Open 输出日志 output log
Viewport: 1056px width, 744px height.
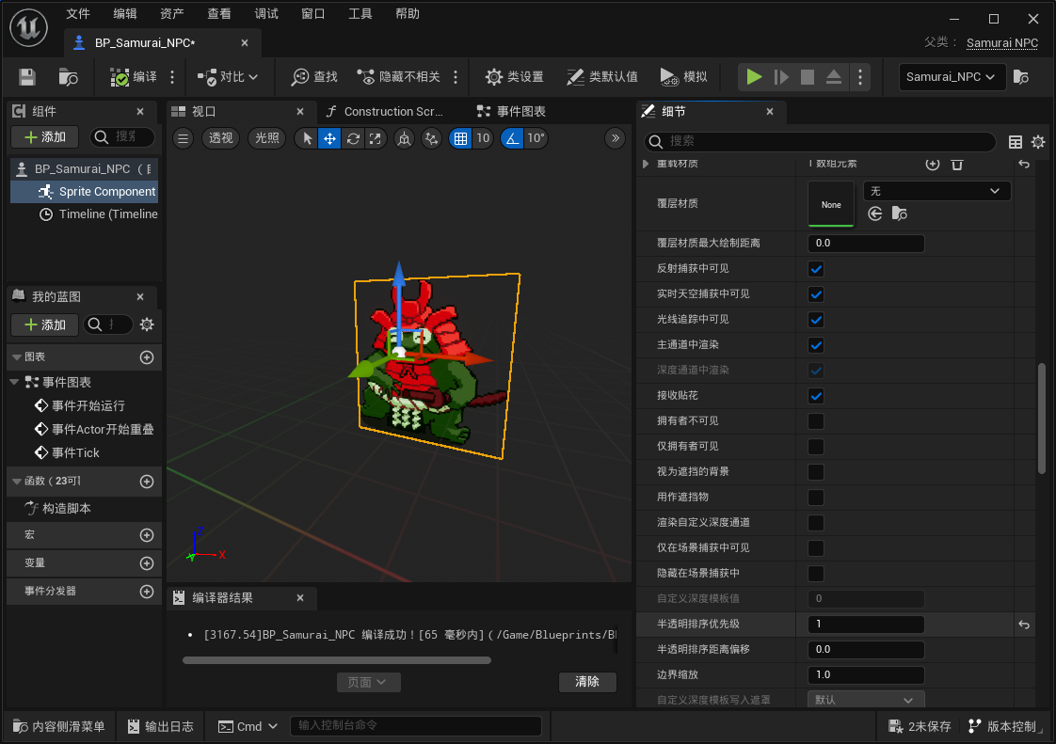pos(160,726)
